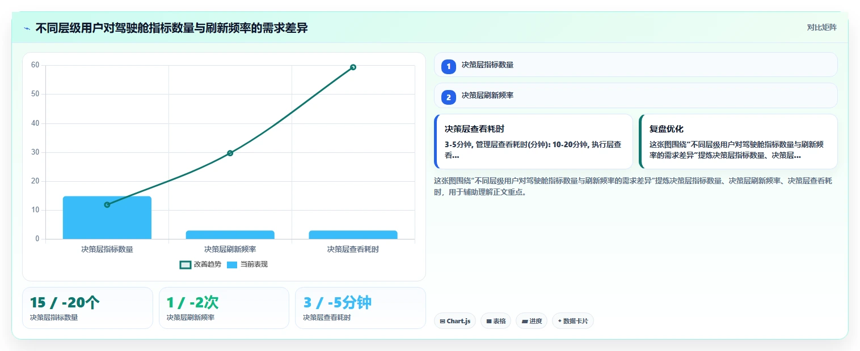
Task: Click the 对比矩阵 label in header
Action: tap(821, 27)
